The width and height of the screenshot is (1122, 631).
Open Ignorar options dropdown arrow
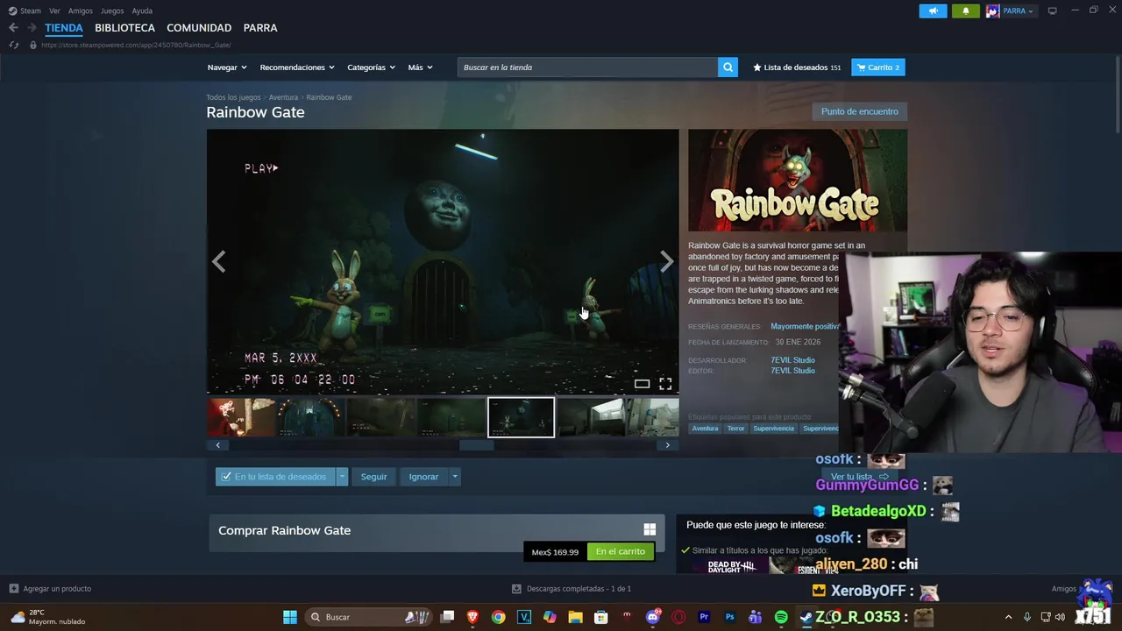pos(454,477)
